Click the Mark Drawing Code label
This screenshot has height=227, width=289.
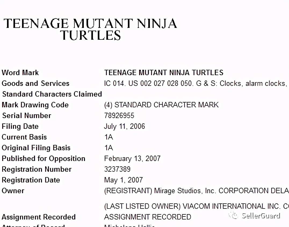click(35, 105)
